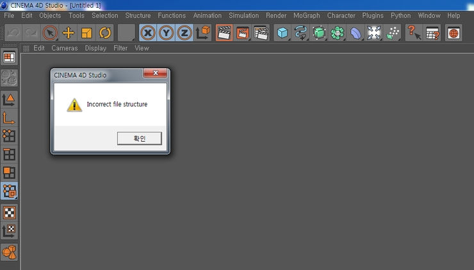Viewport: 474px width, 270px height.
Task: Add a Cube primitive object
Action: [x=282, y=33]
